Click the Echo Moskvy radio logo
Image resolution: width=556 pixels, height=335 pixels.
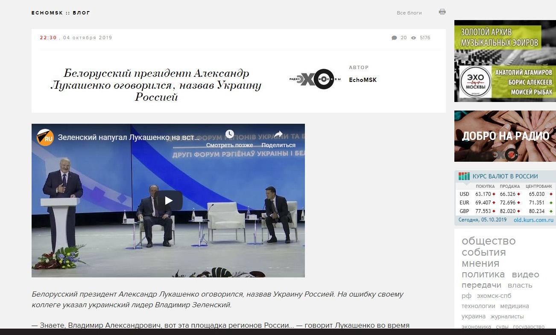pyautogui.click(x=315, y=79)
